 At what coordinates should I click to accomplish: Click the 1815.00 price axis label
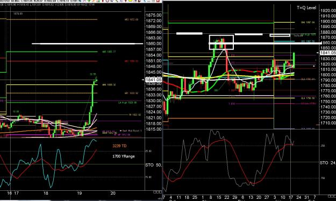[x=154, y=129]
